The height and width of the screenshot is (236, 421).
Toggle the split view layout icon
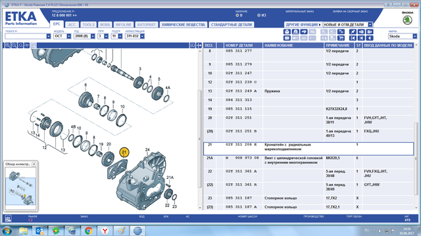coord(199,45)
